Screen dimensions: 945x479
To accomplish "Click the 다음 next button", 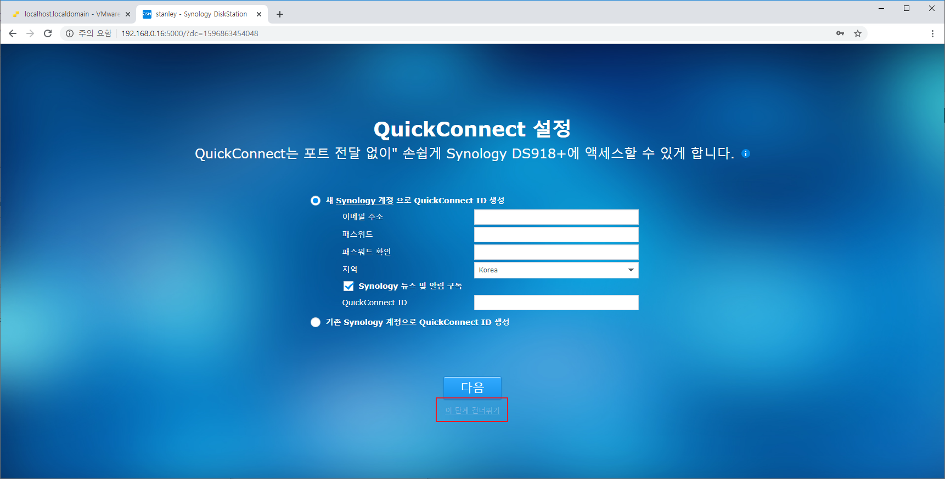I will 473,387.
